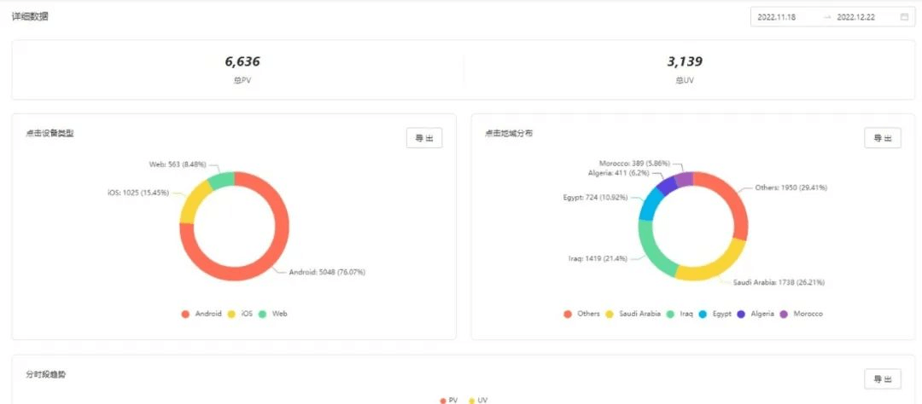Screen dimensions: 922x404
Task: Click 导出 button in 分时段趋势 panel
Action: [882, 379]
